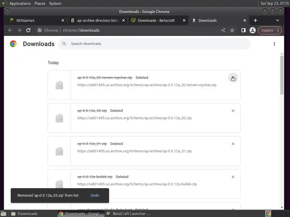Viewport: 290px width, 217px height.
Task: Close the Downloads - Betacraft tab
Action: (x=184, y=20)
